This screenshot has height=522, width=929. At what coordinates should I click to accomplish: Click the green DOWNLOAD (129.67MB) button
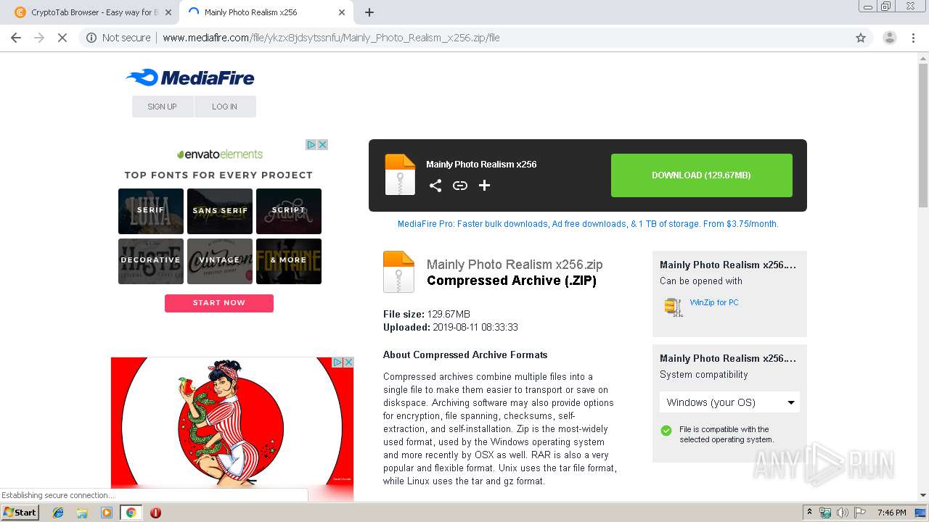click(x=701, y=175)
